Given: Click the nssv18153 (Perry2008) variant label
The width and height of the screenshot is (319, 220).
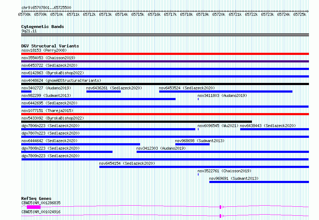Looking at the screenshot, I should [44, 50].
